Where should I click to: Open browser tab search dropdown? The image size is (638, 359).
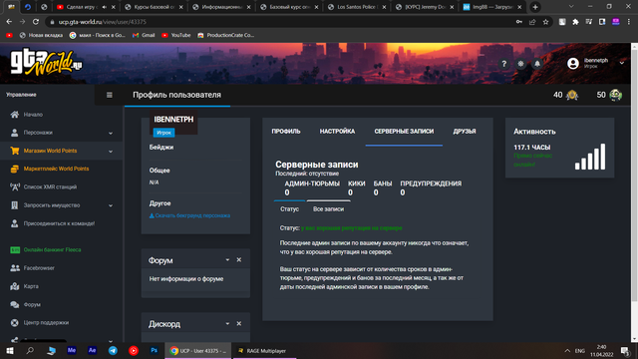tap(571, 7)
